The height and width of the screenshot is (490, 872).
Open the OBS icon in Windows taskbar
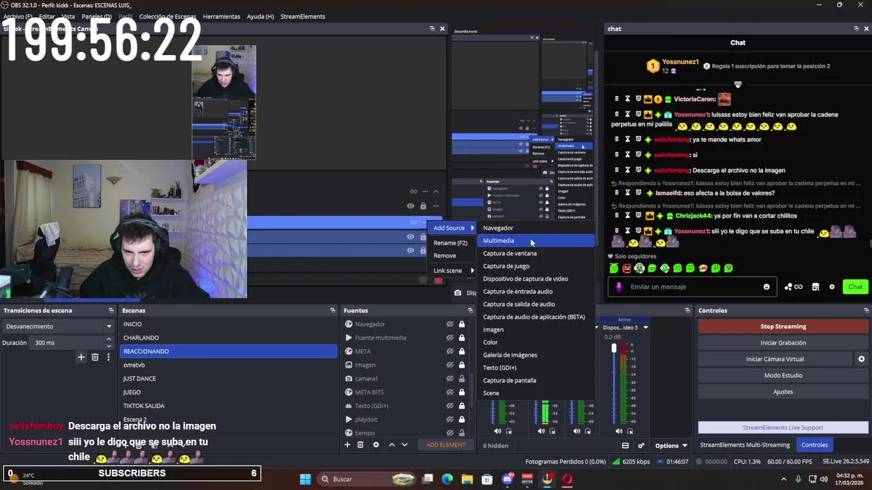point(547,479)
